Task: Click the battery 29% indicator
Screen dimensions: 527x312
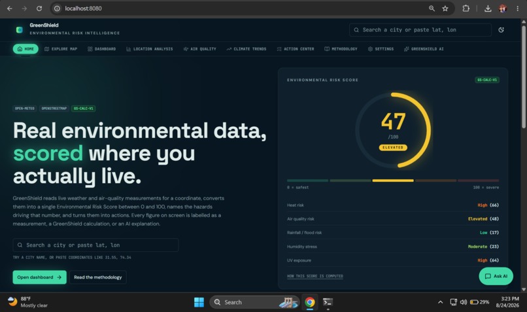Action: [x=480, y=302]
